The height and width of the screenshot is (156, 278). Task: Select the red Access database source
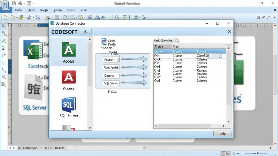click(69, 80)
